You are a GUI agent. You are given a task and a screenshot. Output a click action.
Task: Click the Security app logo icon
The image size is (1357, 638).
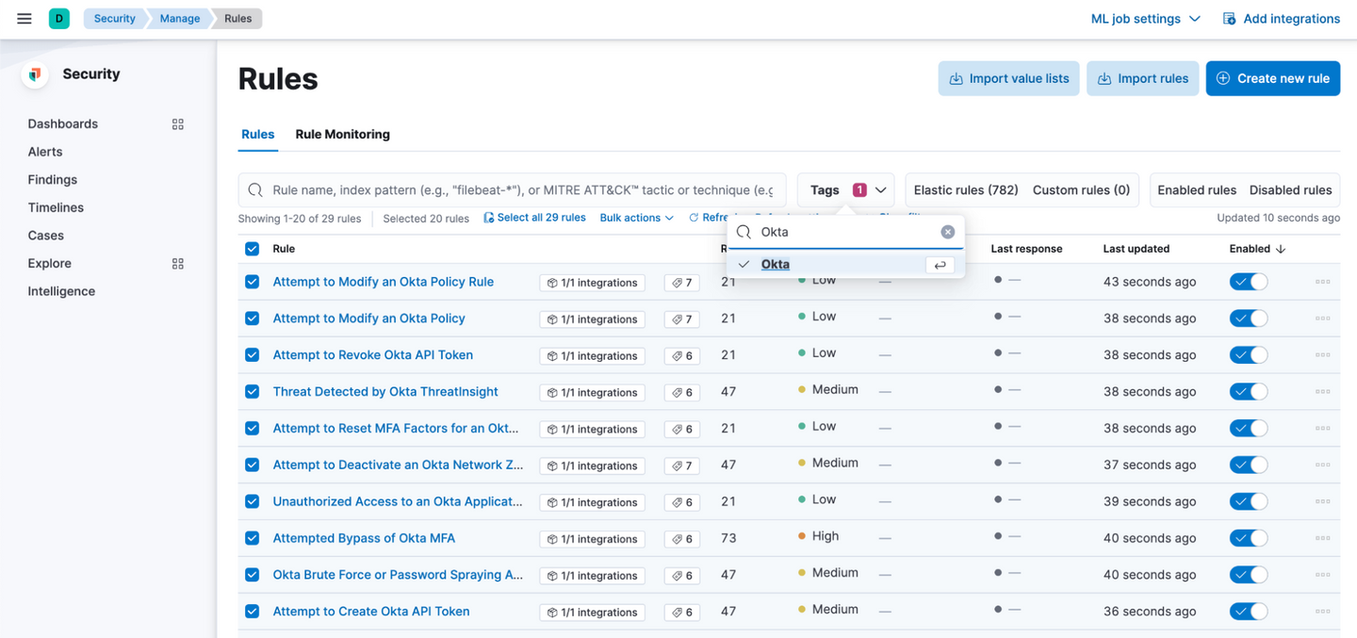[35, 74]
